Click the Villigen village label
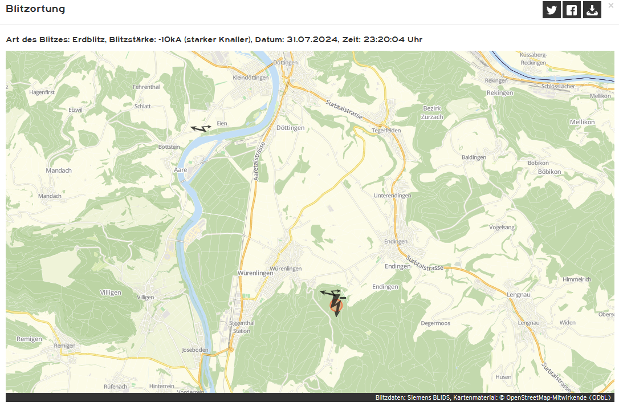Image resolution: width=619 pixels, height=406 pixels. point(111,293)
